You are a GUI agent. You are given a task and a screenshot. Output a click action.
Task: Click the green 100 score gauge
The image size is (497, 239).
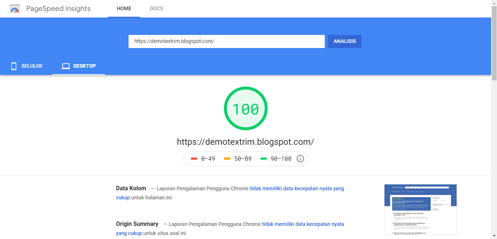(246, 108)
